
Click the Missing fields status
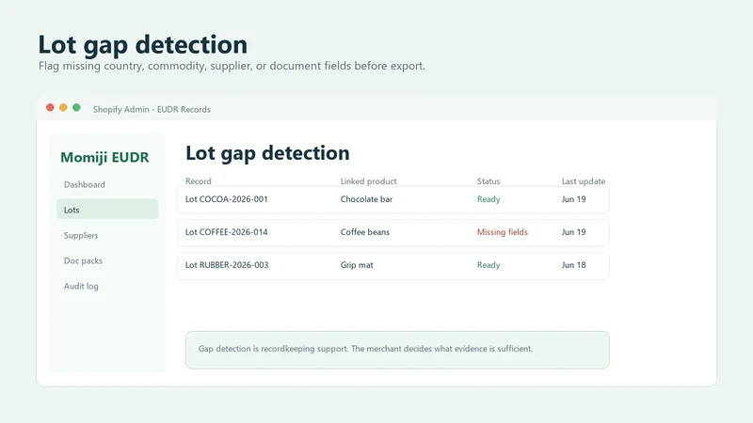[503, 232]
